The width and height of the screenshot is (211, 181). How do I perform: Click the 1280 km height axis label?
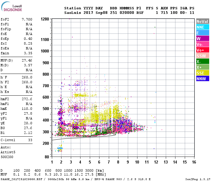tap(45, 19)
